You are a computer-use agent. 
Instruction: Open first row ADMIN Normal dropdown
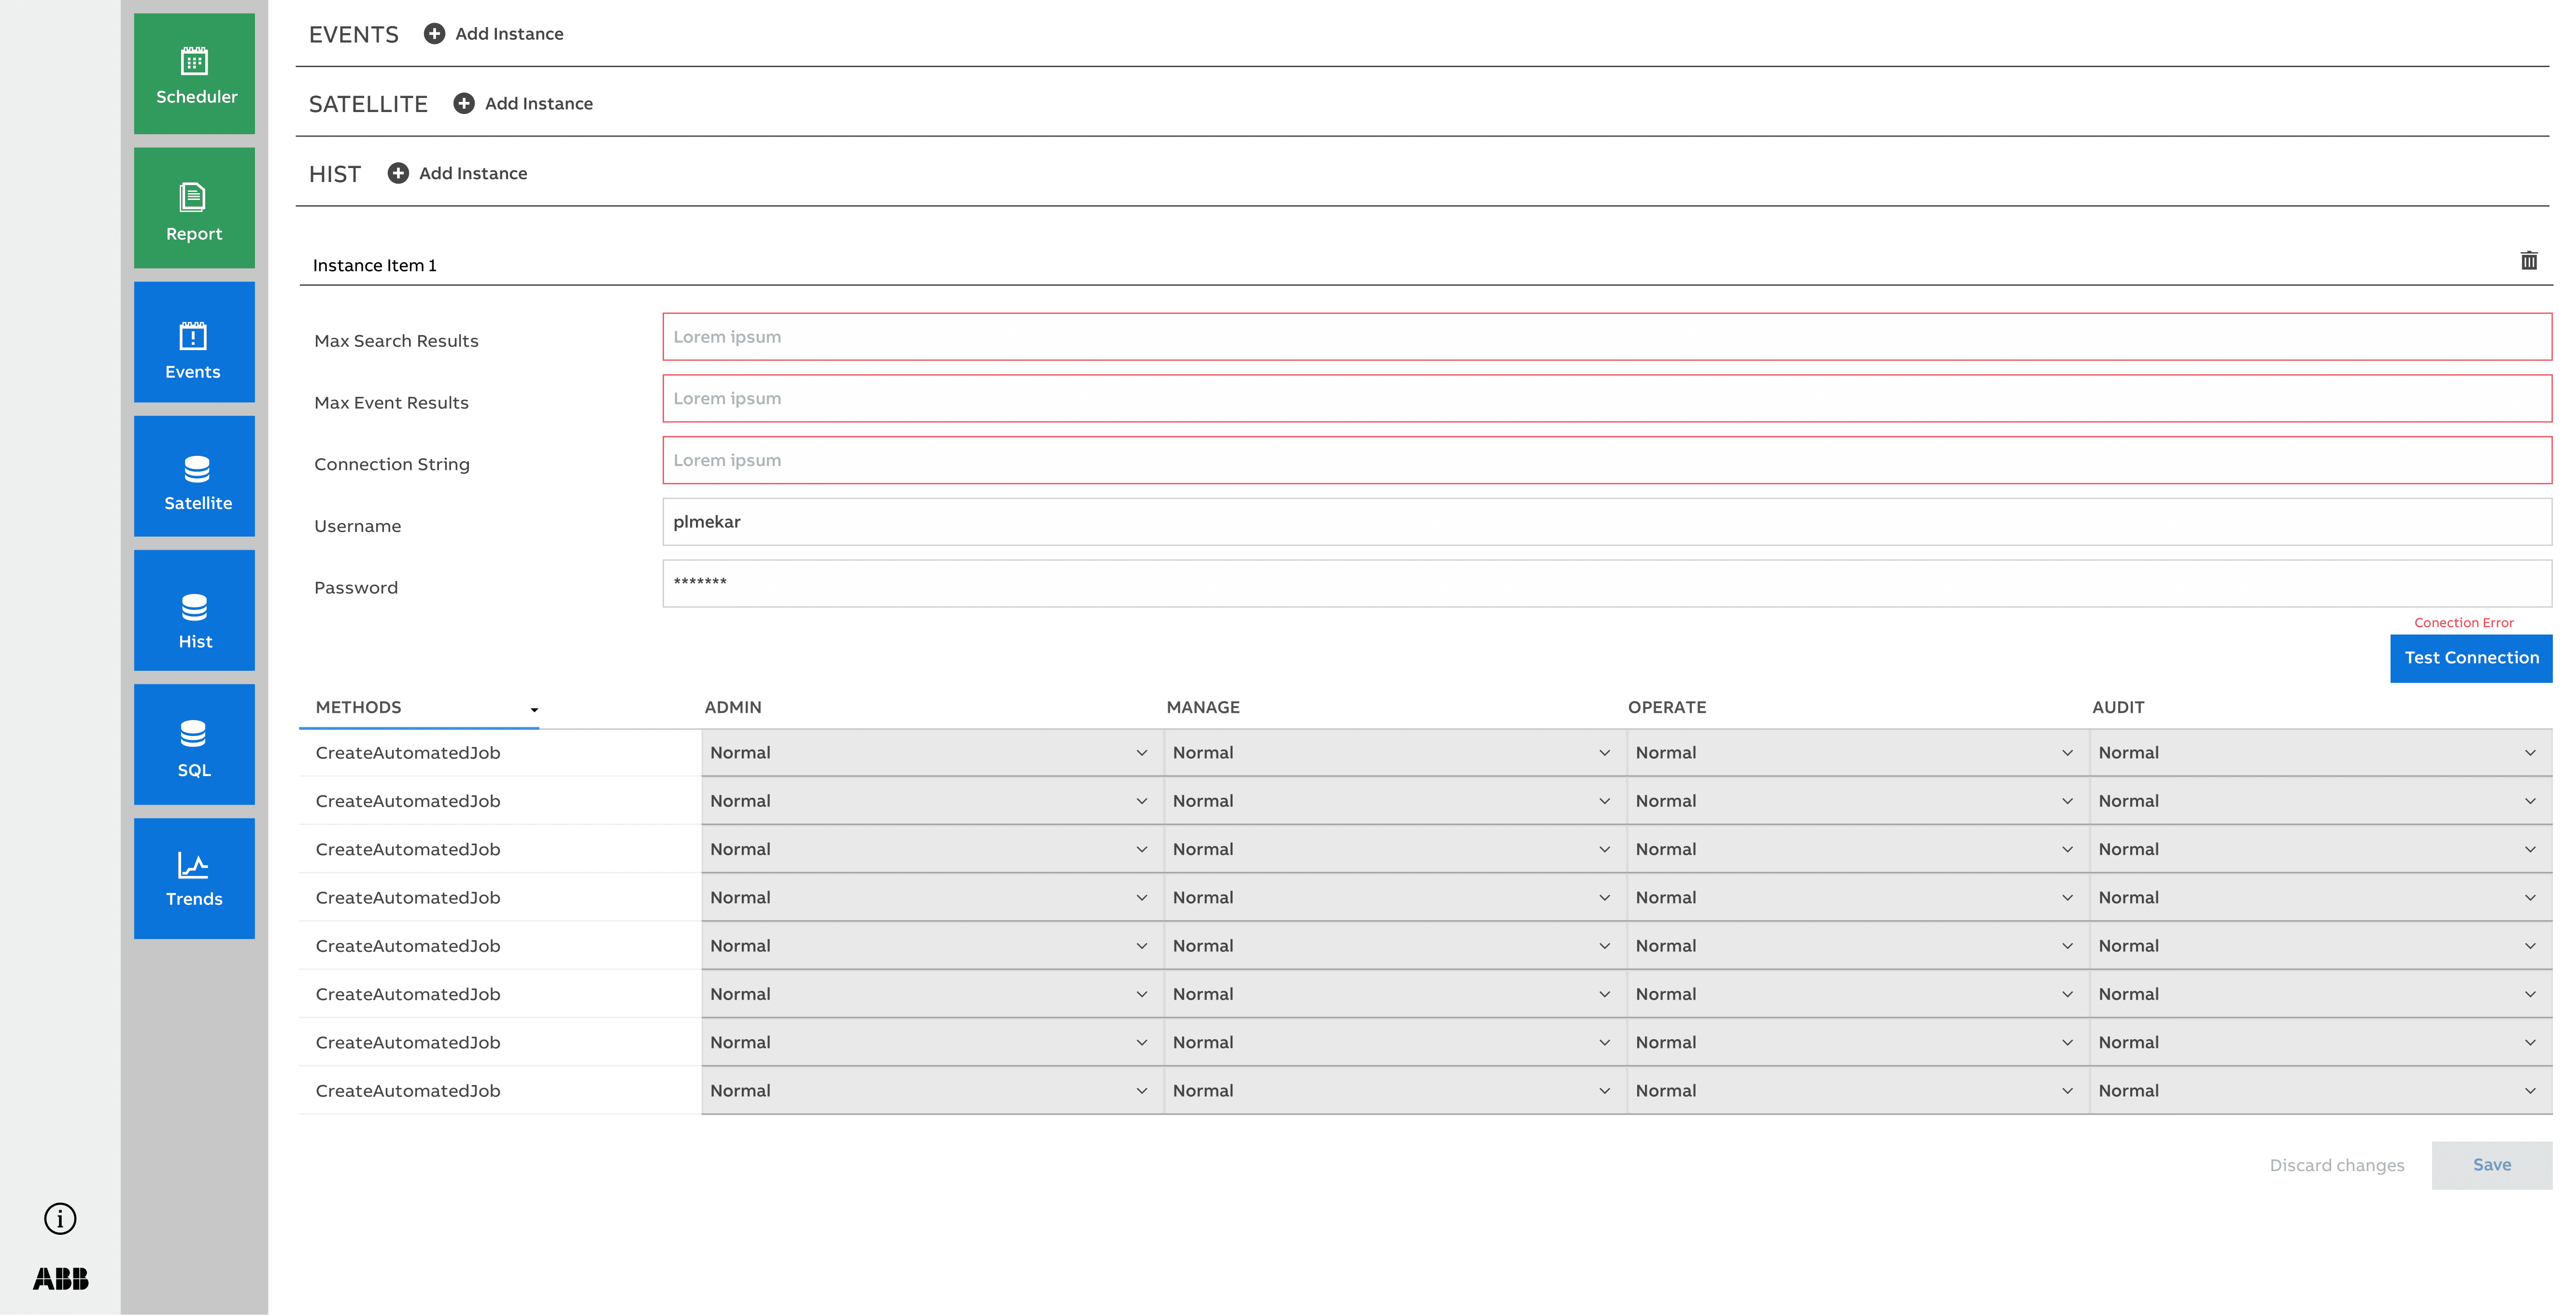tap(930, 753)
